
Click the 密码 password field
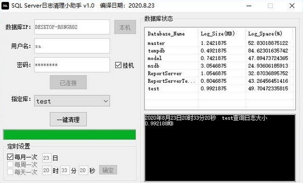click(72, 65)
